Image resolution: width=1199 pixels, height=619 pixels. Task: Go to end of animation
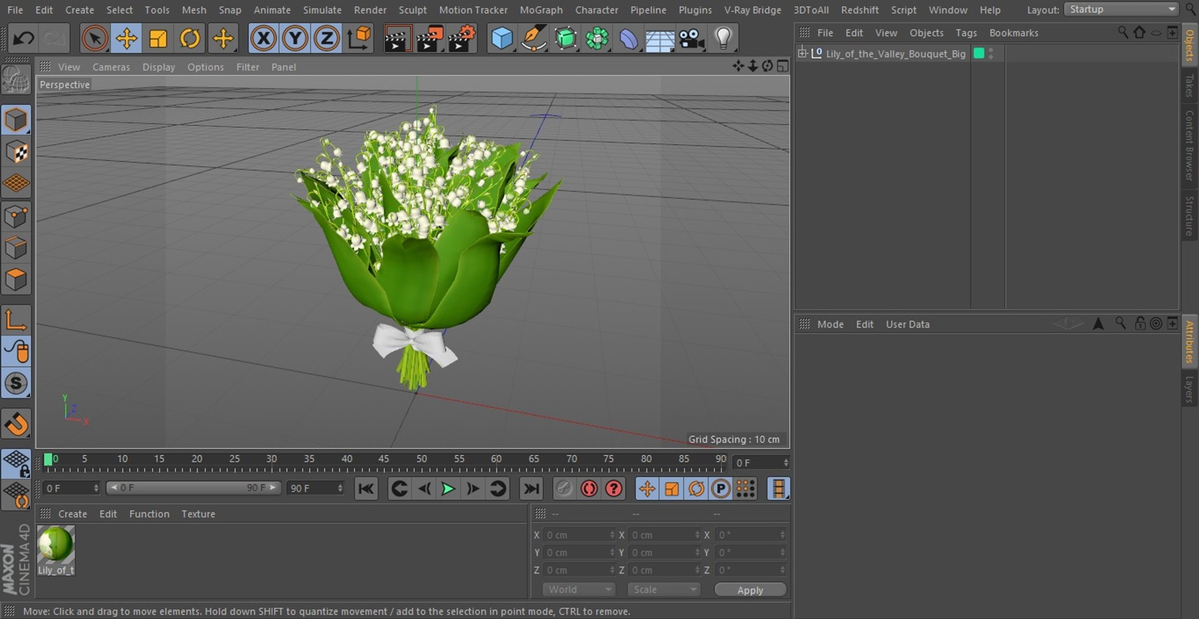(531, 488)
